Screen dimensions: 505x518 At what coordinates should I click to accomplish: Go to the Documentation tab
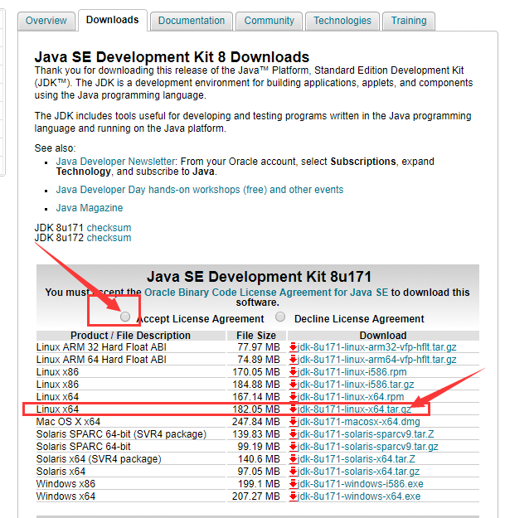(x=192, y=21)
